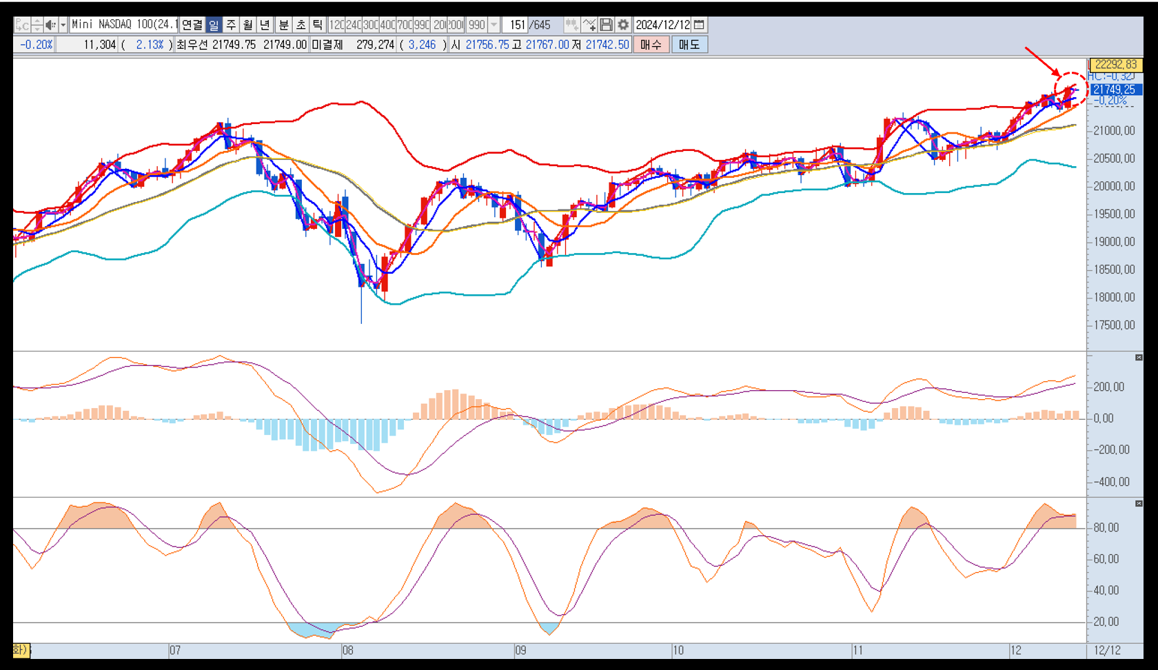Select the 일 daily period button
This screenshot has height=670, width=1158.
214,25
